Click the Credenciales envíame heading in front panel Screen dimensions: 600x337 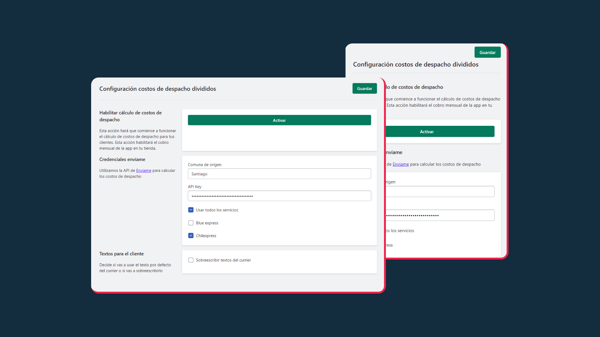click(x=122, y=160)
